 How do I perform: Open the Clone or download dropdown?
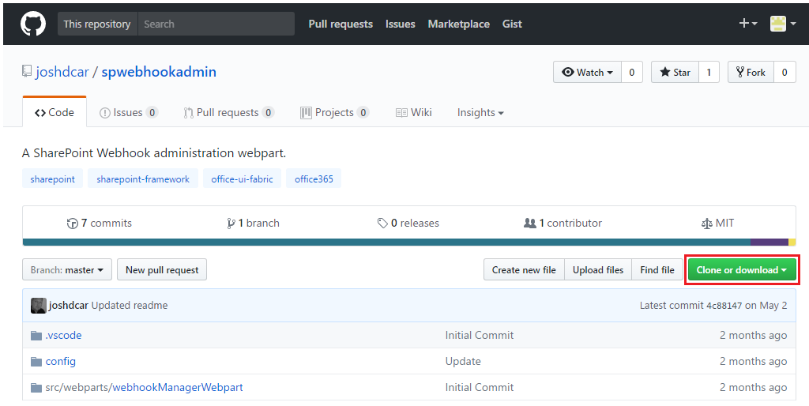tap(741, 270)
